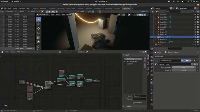Open the Node menu in node editor
Screen dimensions: 200x112
point(23,52)
